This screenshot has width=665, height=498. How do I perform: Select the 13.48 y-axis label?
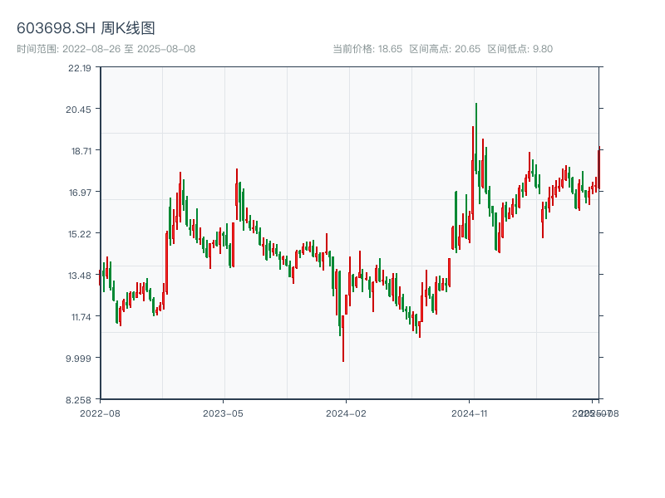[x=80, y=276]
